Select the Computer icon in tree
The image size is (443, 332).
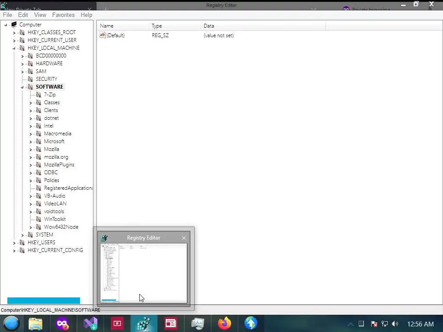(14, 25)
